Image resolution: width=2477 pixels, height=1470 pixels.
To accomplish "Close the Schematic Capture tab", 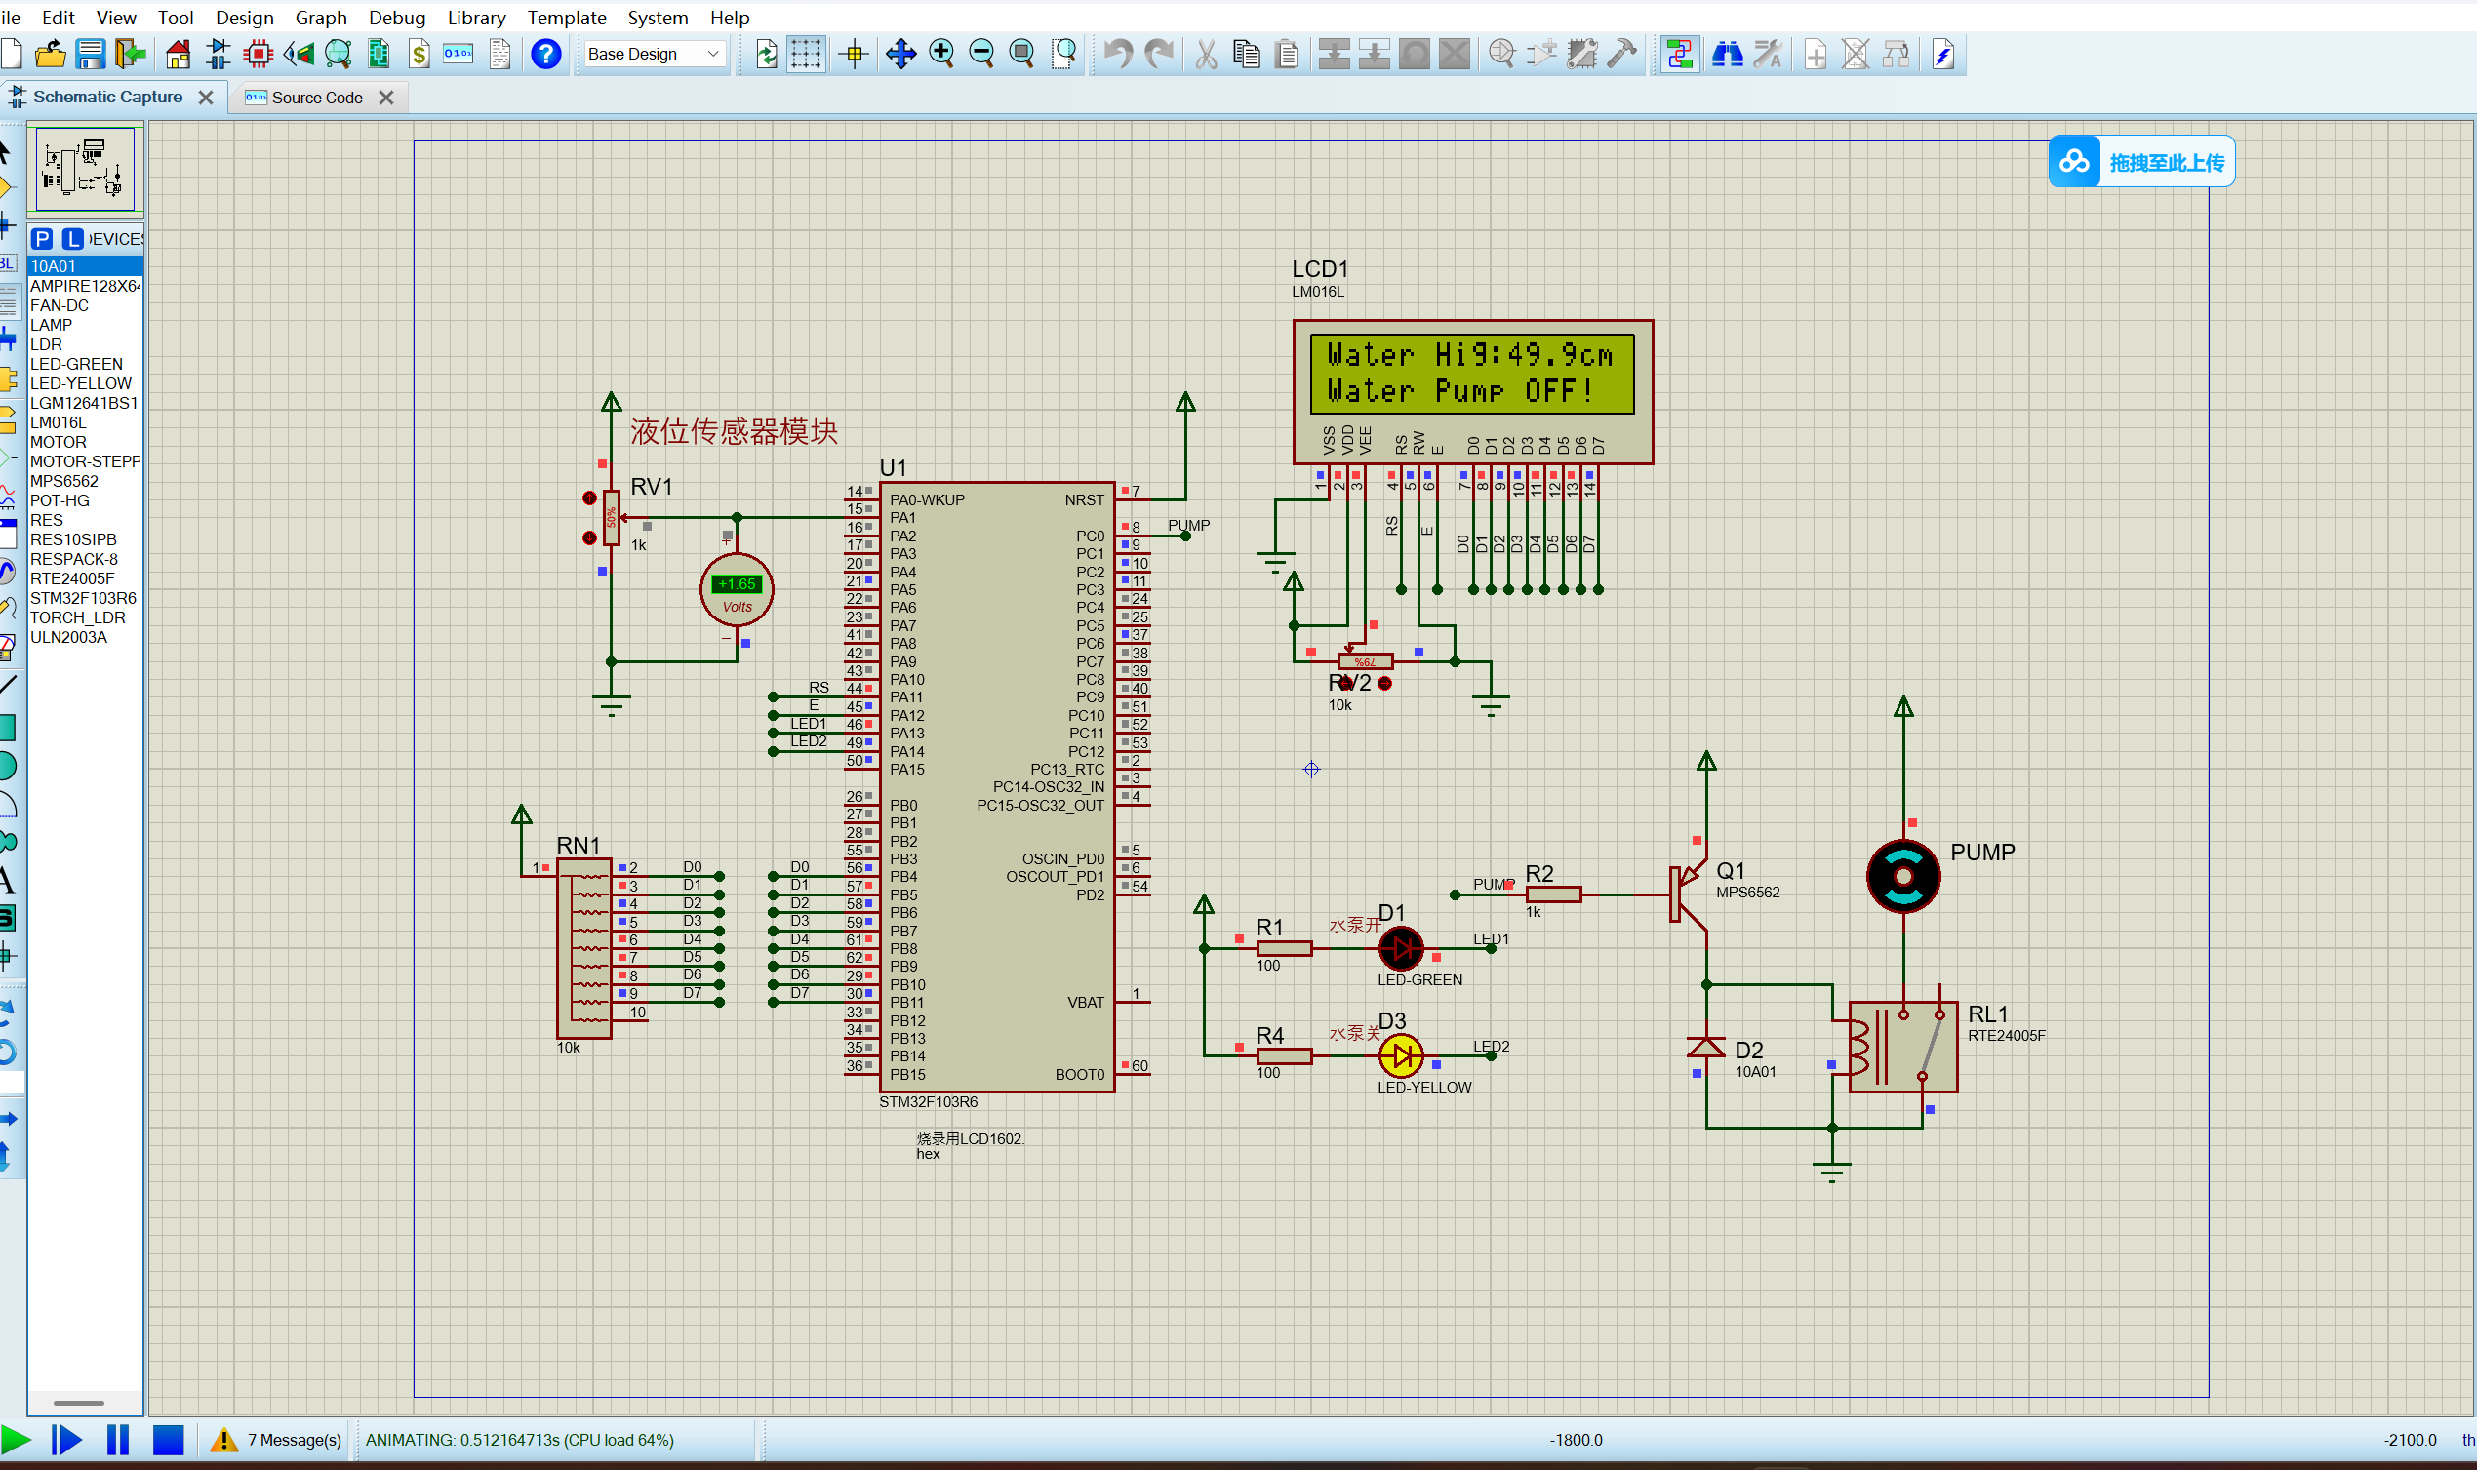I will pyautogui.click(x=206, y=98).
